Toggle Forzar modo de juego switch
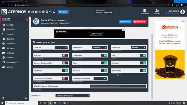The height and width of the screenshot is (105, 187). pos(65,78)
